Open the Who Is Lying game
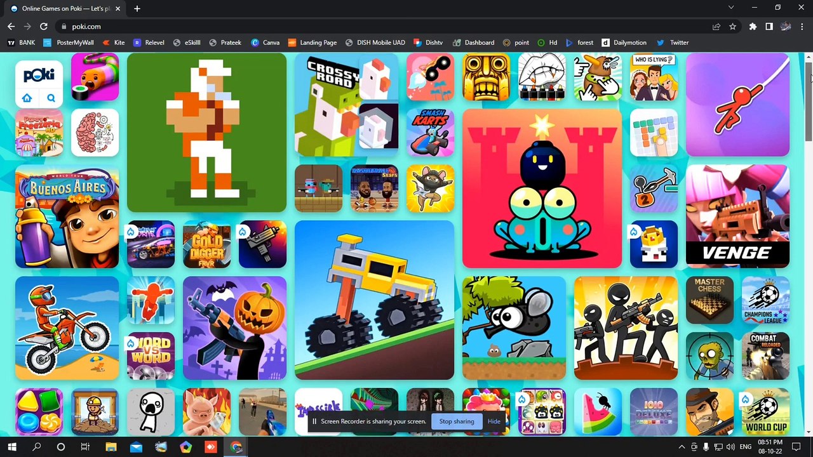 tap(654, 77)
